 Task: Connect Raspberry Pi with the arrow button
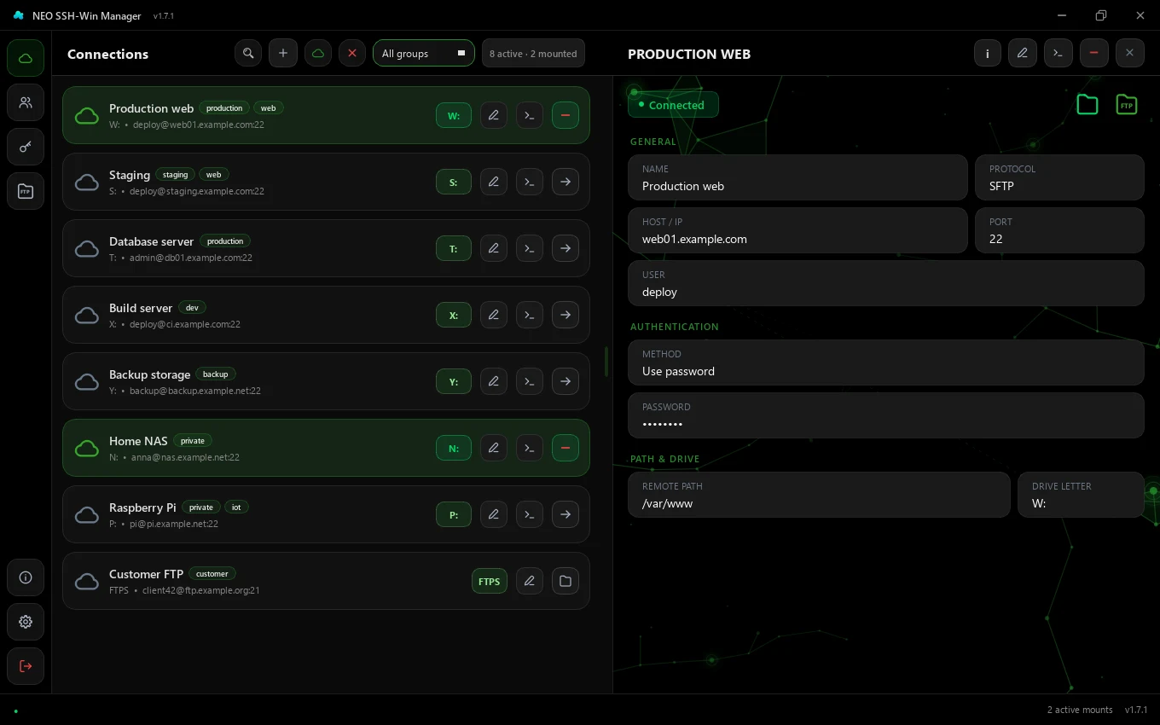[565, 514]
